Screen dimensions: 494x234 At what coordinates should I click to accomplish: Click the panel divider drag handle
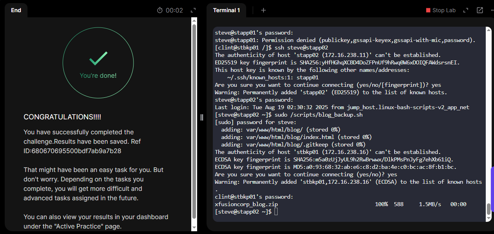click(x=202, y=117)
